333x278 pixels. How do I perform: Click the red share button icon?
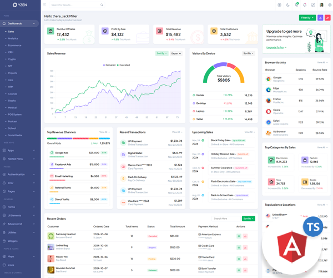coord(327,18)
